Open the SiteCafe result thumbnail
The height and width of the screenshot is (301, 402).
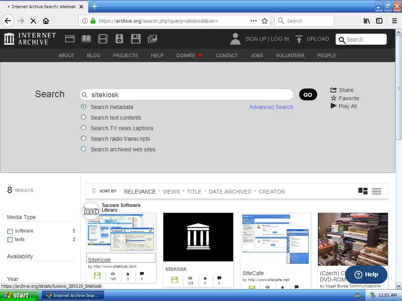275,239
